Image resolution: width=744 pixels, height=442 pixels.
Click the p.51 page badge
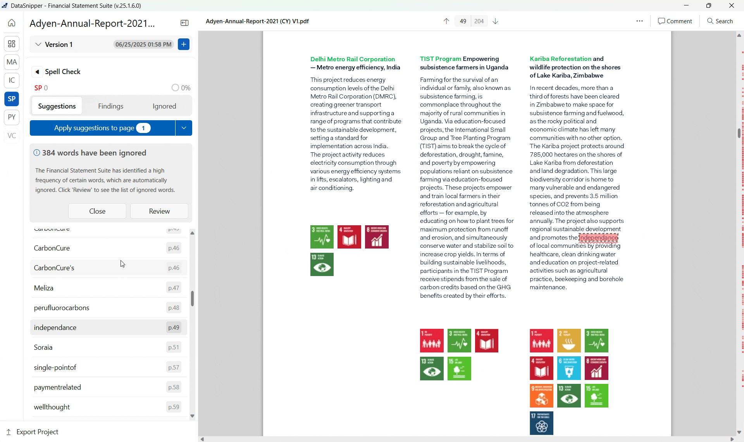coord(174,347)
